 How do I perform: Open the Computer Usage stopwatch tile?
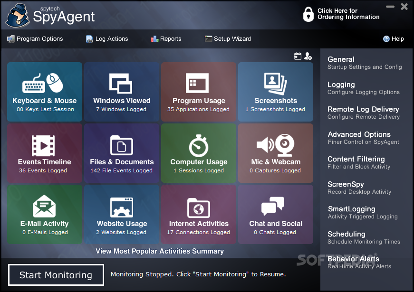(x=199, y=153)
